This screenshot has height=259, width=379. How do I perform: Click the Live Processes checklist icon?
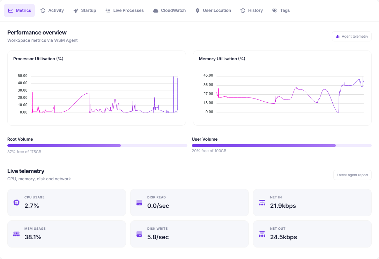(x=108, y=10)
